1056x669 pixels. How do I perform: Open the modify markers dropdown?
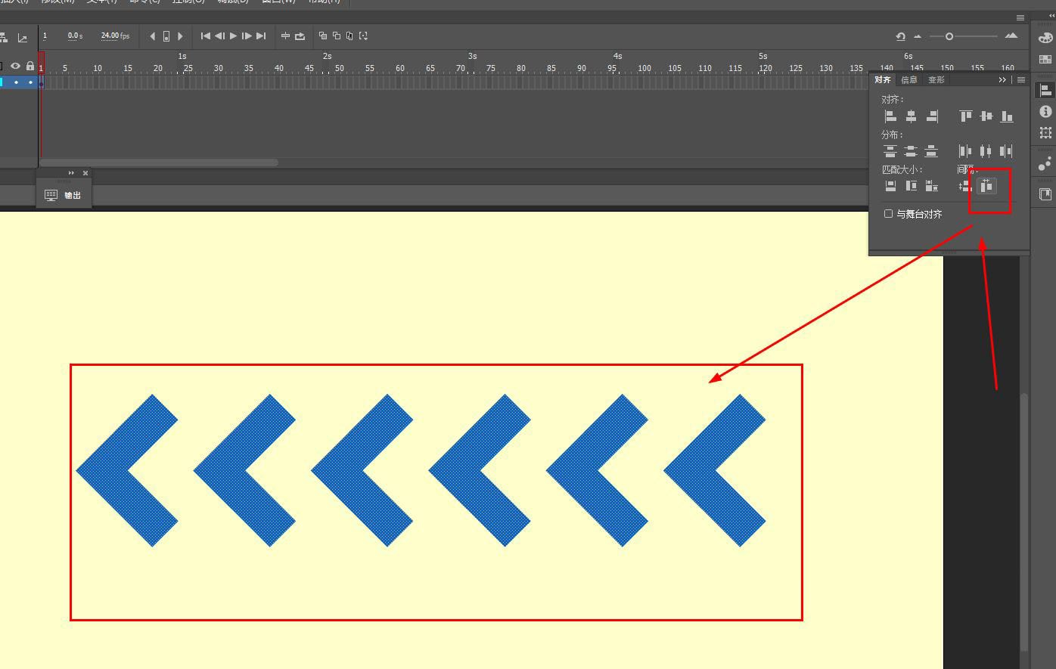(363, 36)
